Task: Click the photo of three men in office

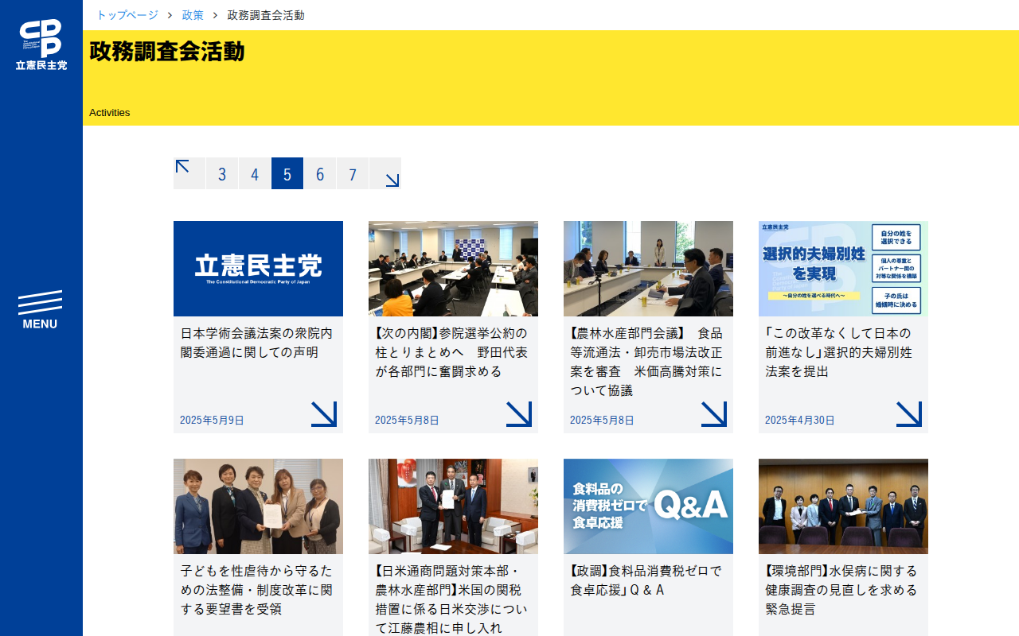Action: pos(453,506)
